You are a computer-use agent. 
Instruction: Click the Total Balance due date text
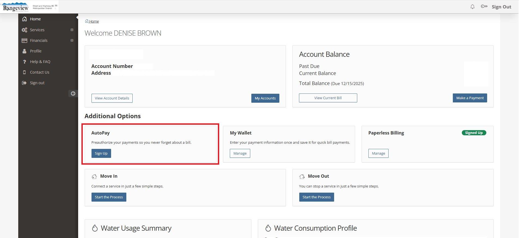click(x=347, y=84)
